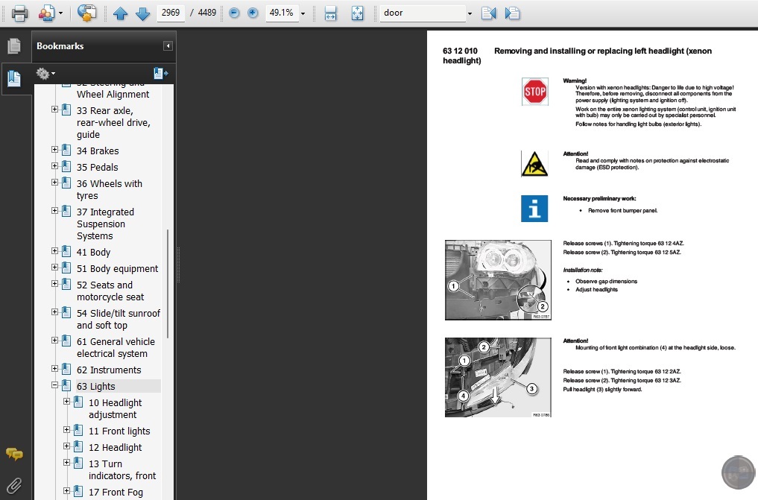Screen dimensions: 758x500
Task: Select the 41 Body bookmark
Action: (x=94, y=253)
